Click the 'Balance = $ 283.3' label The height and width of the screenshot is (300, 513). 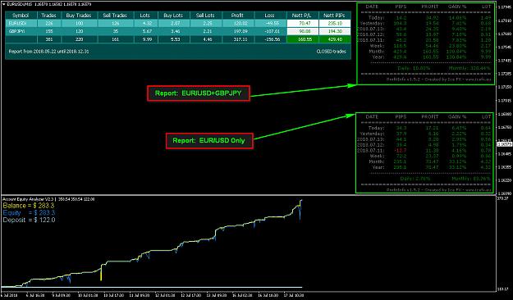tap(29, 206)
